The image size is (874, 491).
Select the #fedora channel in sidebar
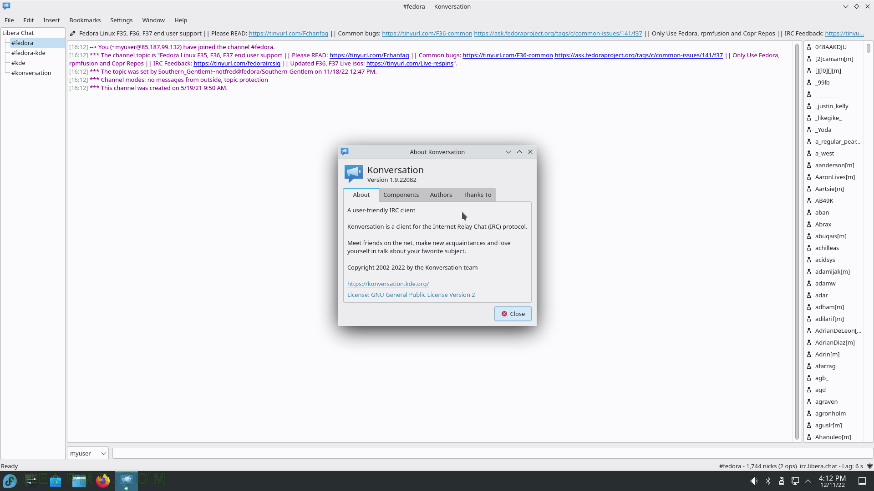click(22, 43)
